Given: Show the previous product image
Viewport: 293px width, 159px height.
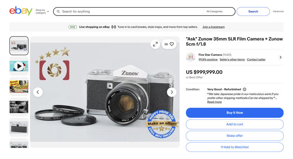Looking at the screenshot, I should coord(38,92).
